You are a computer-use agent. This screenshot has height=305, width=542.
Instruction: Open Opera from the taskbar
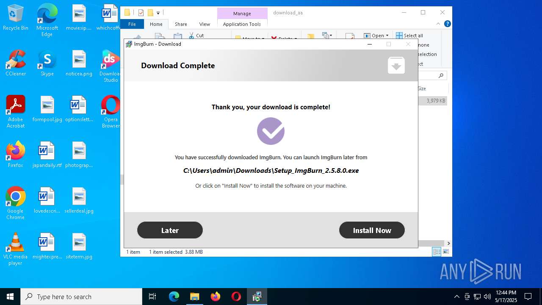(x=236, y=297)
